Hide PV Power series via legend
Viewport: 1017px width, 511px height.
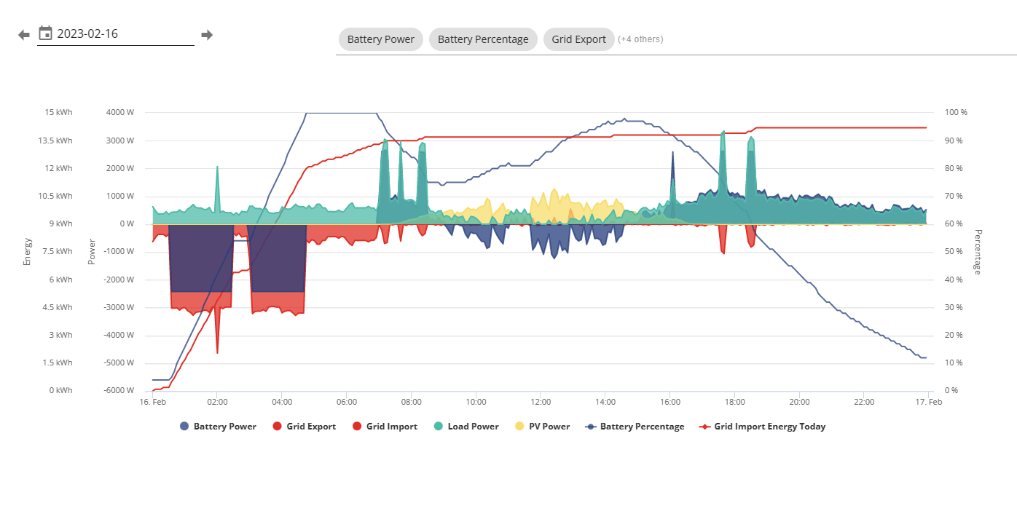542,427
